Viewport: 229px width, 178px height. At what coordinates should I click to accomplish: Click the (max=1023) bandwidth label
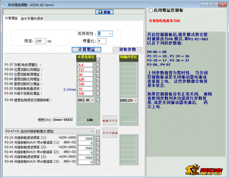[x=63, y=120]
